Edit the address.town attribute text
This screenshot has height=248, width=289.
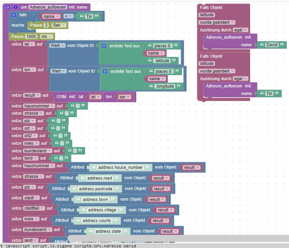click(x=95, y=200)
